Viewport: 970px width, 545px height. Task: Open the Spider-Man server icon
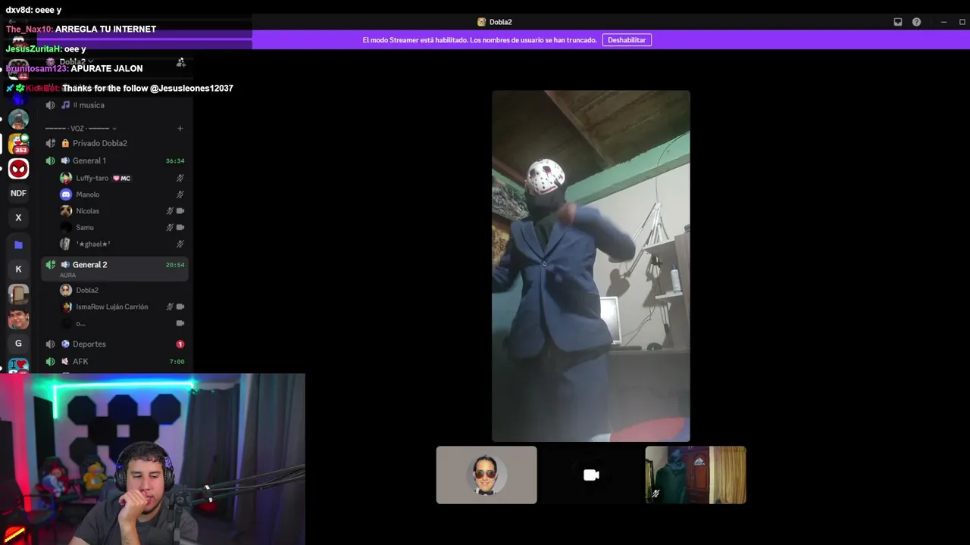(19, 168)
